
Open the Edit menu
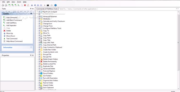(8, 2)
